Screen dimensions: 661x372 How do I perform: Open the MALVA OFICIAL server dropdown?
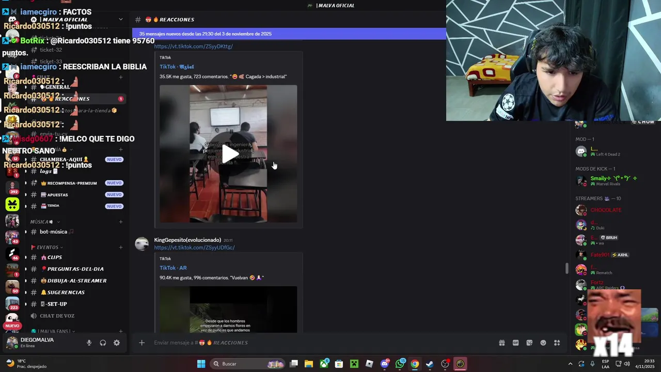[120, 19]
